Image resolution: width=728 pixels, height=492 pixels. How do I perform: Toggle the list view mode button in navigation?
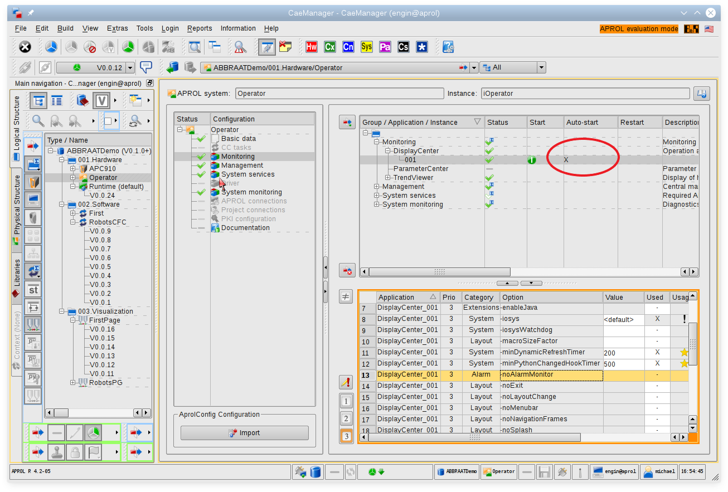point(56,101)
